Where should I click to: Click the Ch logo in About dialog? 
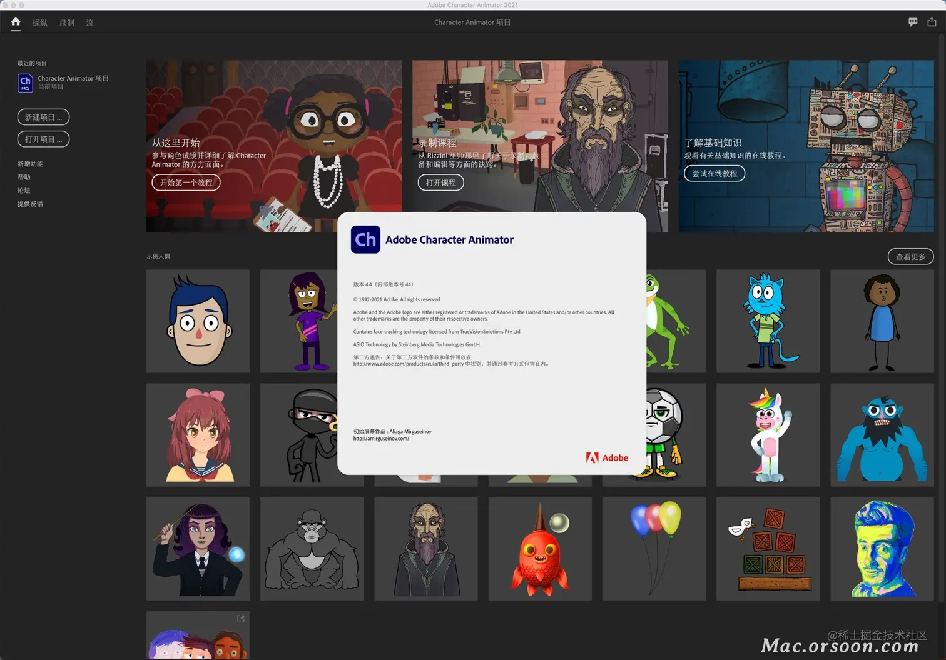(x=365, y=239)
